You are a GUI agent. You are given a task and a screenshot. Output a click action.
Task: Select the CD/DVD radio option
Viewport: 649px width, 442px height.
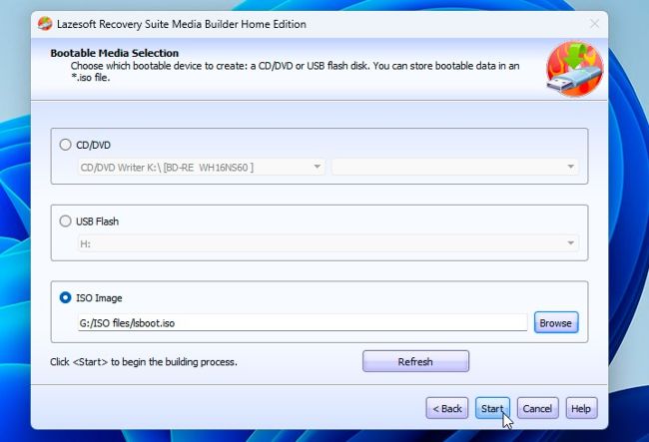67,145
